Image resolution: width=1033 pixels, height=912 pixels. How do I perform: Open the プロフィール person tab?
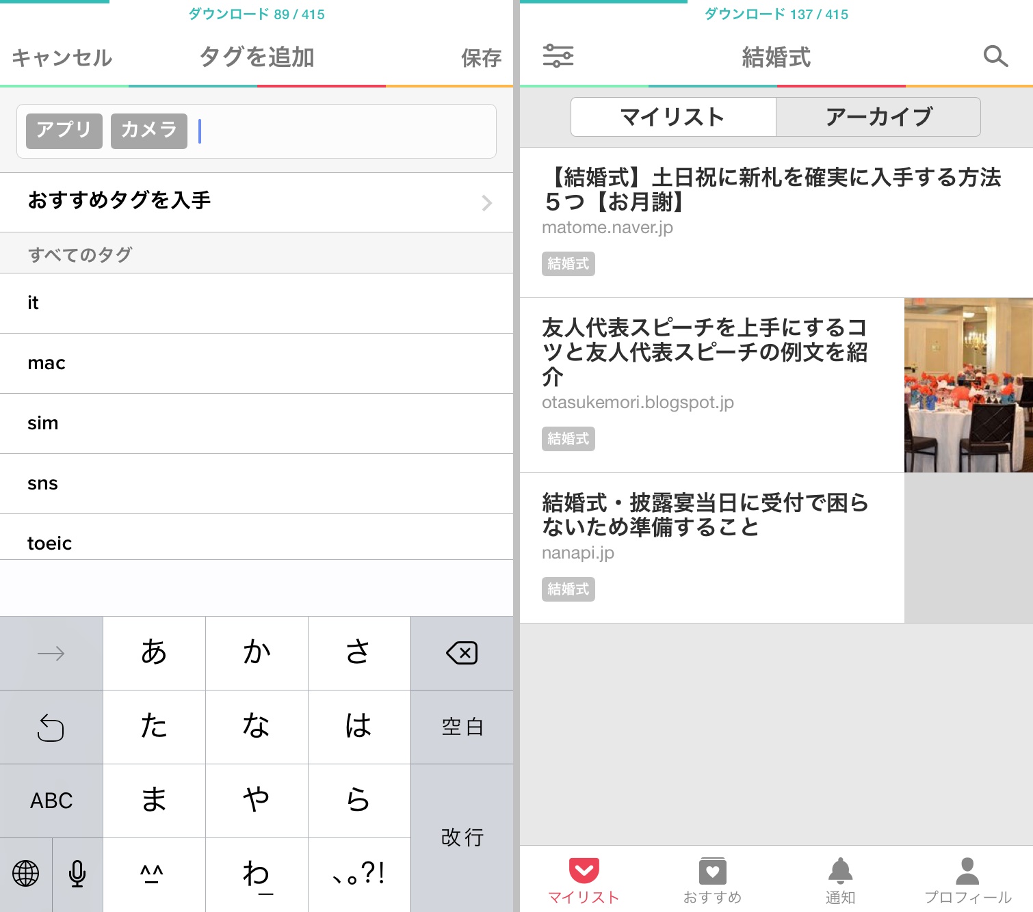tap(967, 881)
